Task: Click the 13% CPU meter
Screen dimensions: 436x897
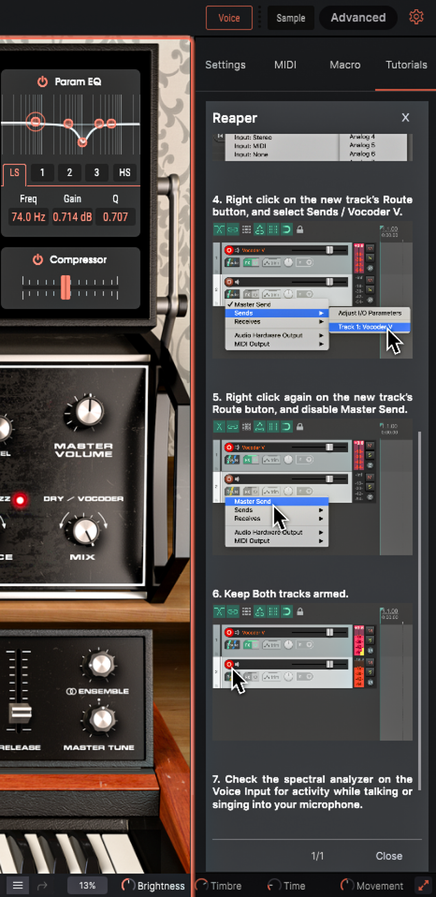Action: [87, 885]
